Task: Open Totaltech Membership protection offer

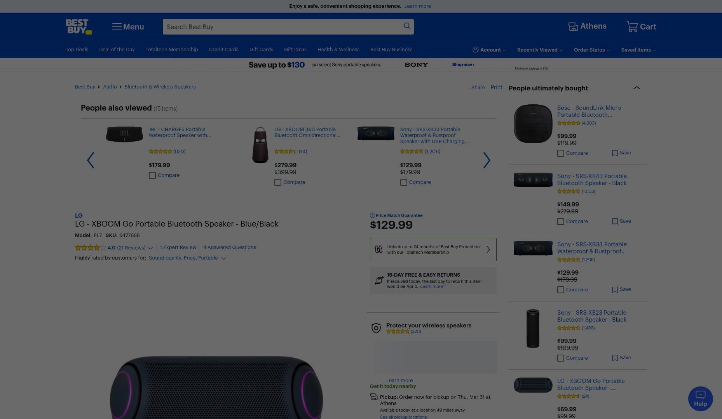Action: 433,249
